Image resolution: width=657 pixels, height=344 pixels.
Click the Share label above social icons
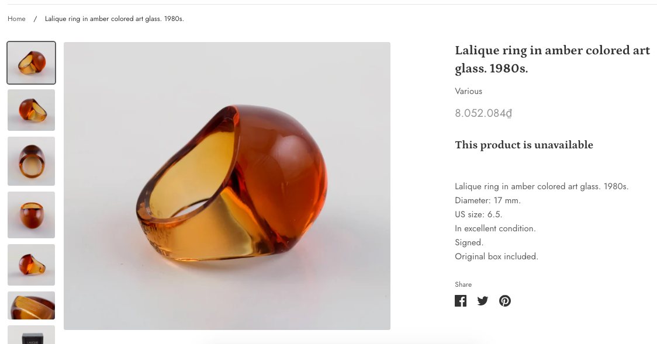(463, 284)
